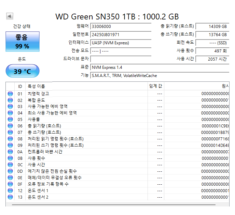Select the 처리된 쓰기 명령 횟수 (호스트) row
Viewport: 235px width, 215px height.
pos(117,145)
